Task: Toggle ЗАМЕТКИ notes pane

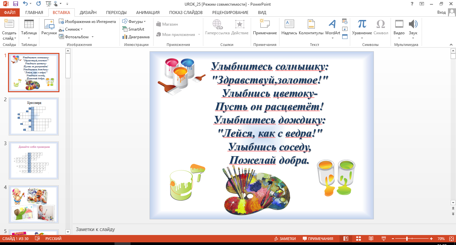Action: pos(285,239)
